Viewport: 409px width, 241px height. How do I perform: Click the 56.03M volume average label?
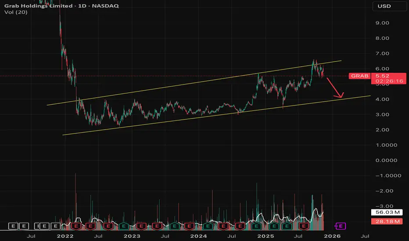387,213
